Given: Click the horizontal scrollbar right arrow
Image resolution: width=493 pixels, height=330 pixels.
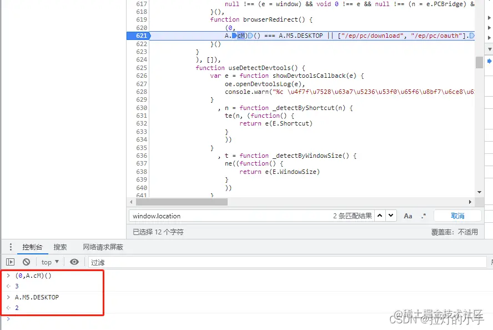Looking at the screenshot, I should click(470, 202).
